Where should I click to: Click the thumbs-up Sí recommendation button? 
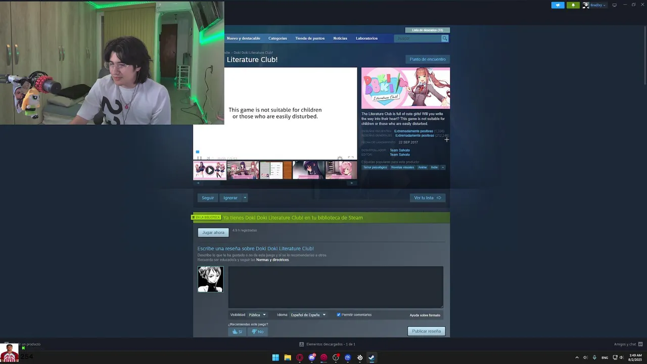[x=237, y=332]
